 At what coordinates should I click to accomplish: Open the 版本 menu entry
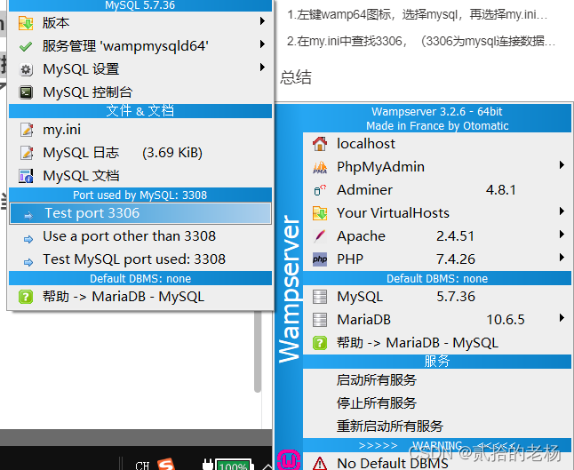[140, 23]
